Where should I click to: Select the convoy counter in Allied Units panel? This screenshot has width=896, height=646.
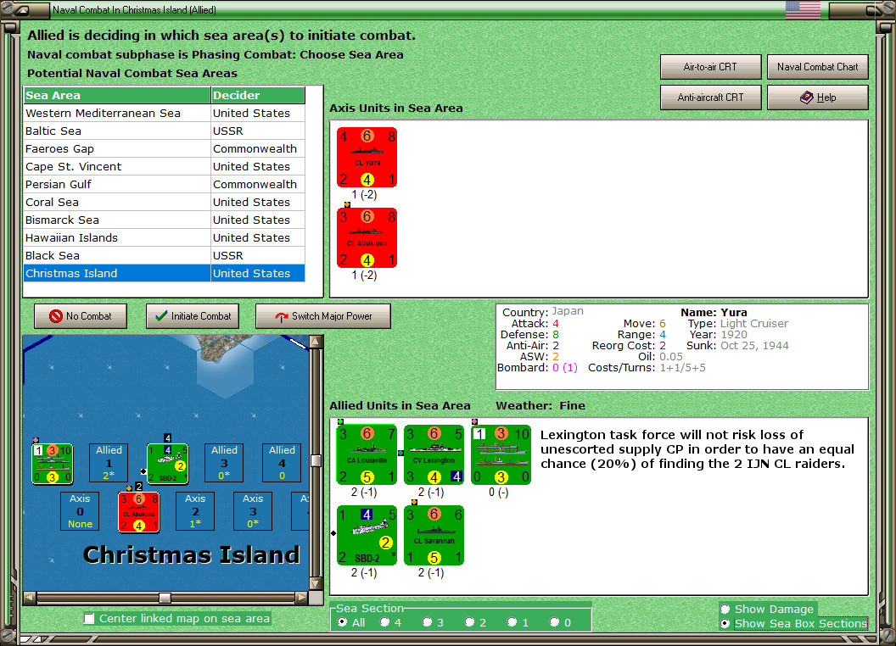pyautogui.click(x=501, y=454)
